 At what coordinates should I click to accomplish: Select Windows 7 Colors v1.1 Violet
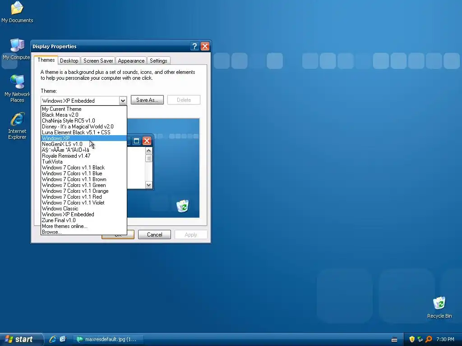tap(84, 203)
